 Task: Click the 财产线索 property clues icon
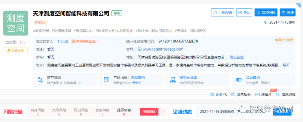point(40,80)
